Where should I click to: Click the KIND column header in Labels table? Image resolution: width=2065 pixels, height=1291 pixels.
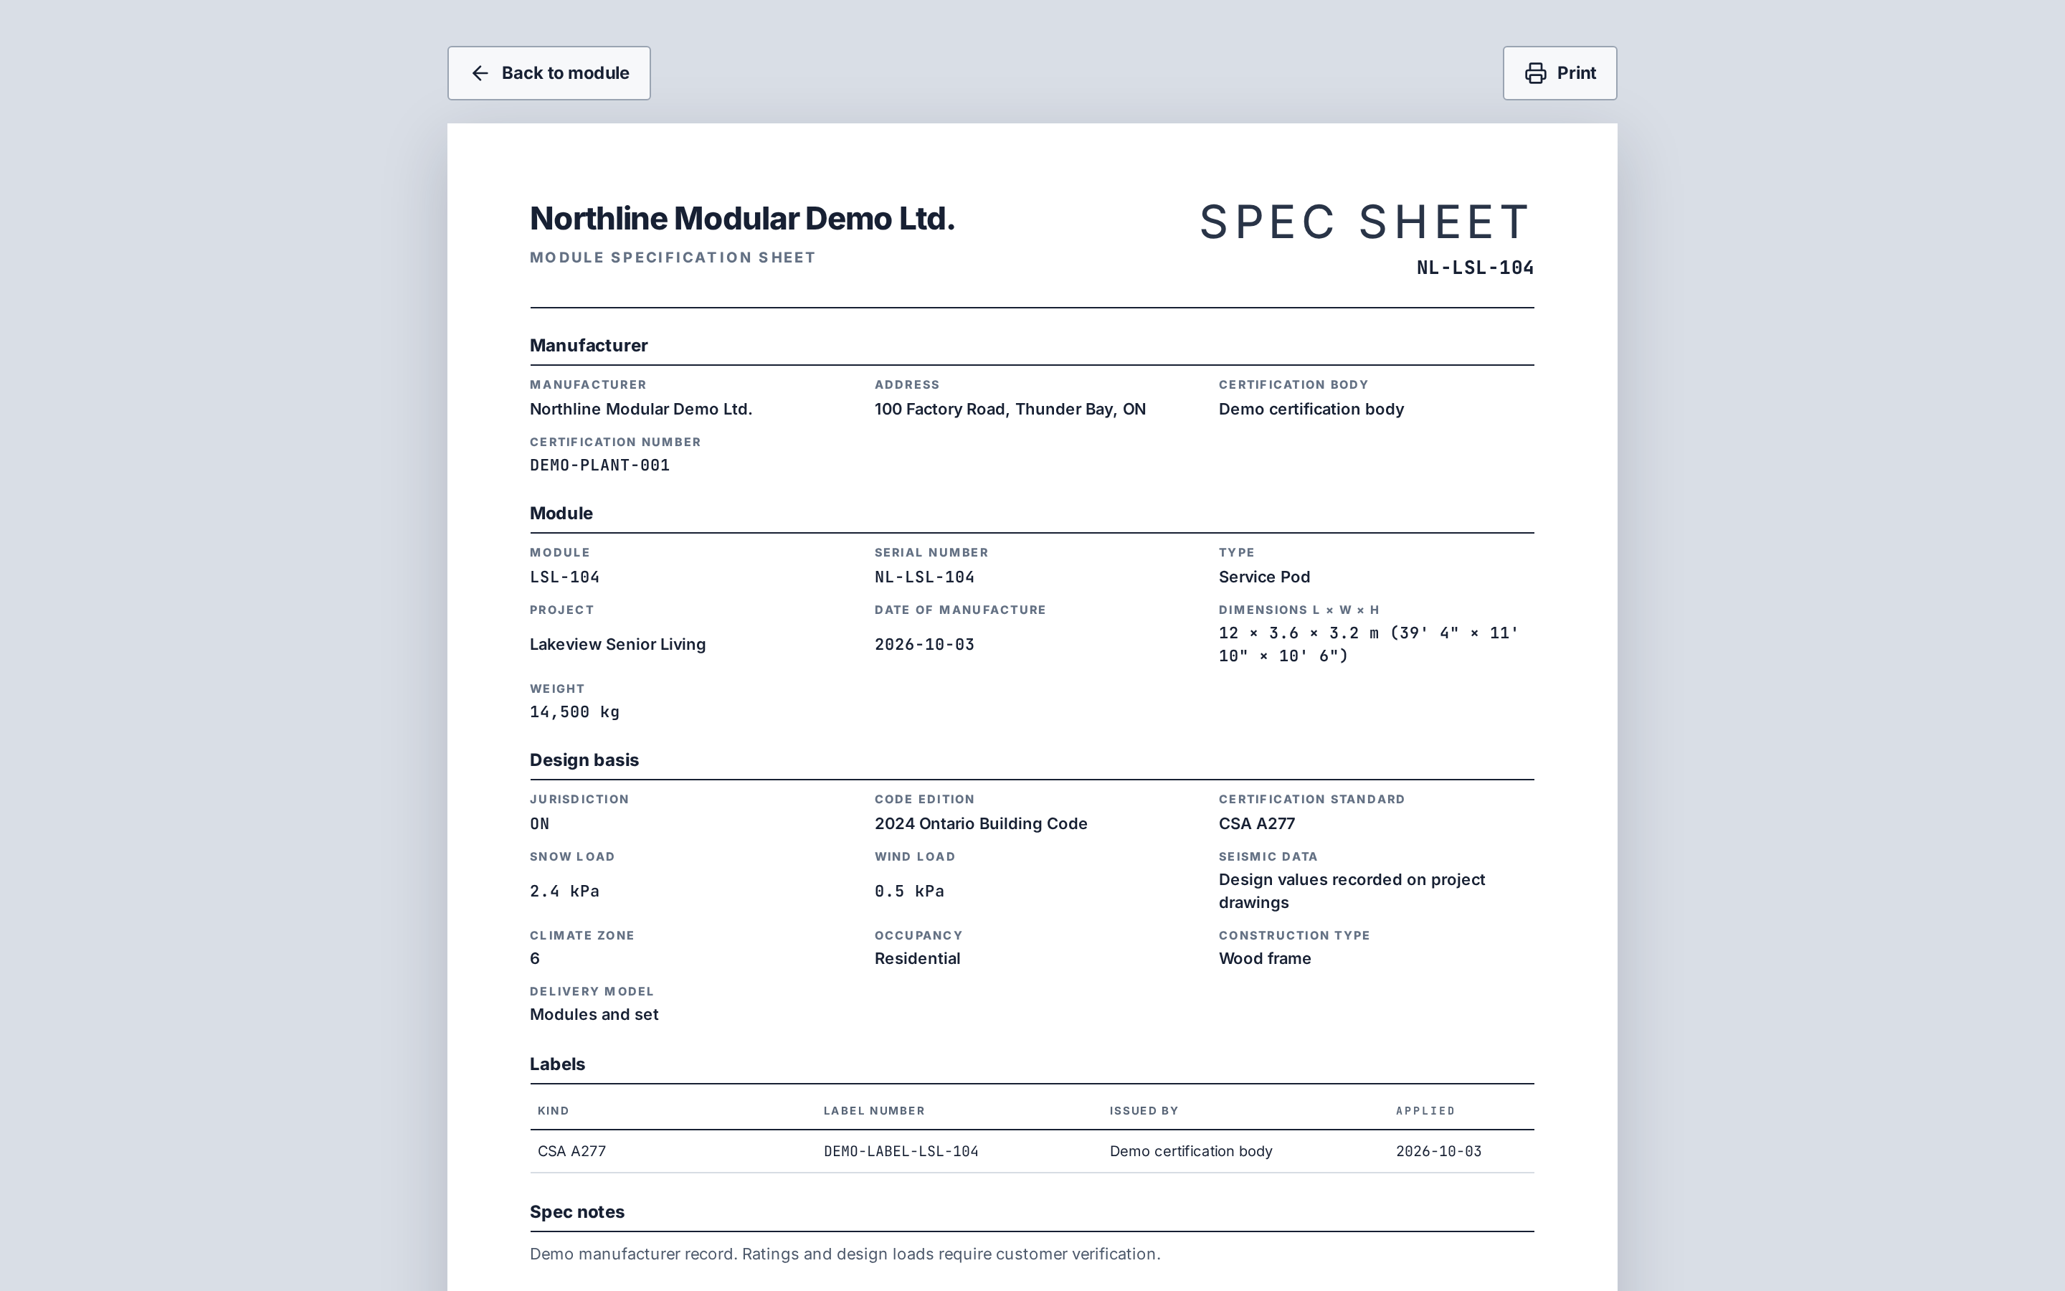coord(553,1111)
